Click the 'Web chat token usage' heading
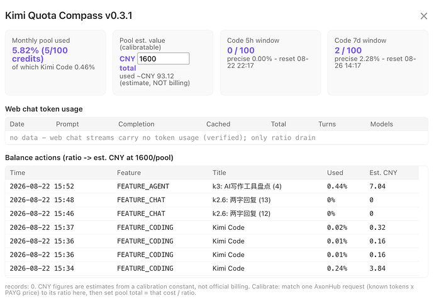This screenshot has height=301, width=434. pyautogui.click(x=44, y=109)
